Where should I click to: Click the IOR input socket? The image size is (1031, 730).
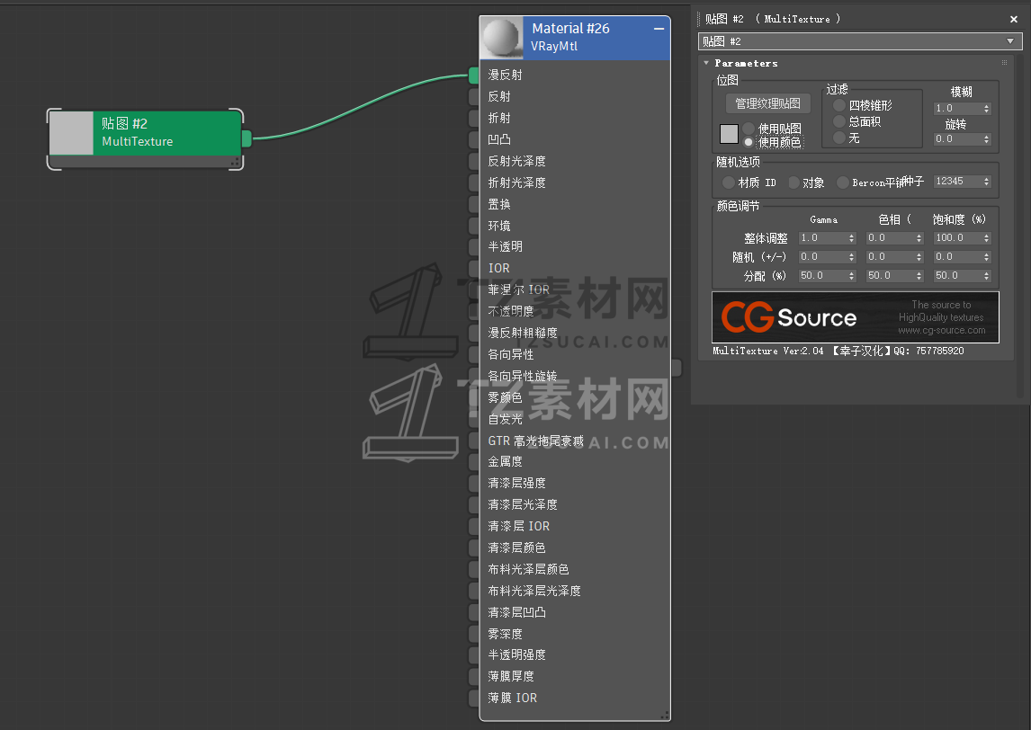[x=473, y=269]
